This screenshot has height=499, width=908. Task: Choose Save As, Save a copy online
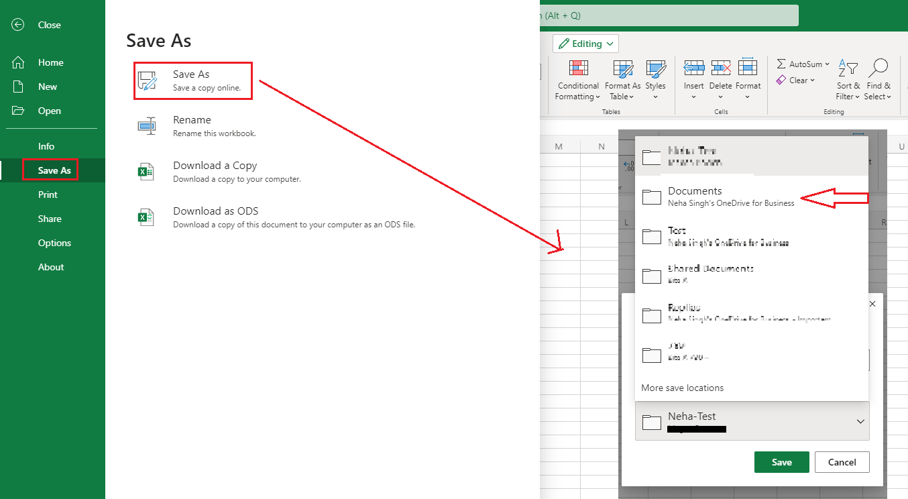pyautogui.click(x=193, y=80)
